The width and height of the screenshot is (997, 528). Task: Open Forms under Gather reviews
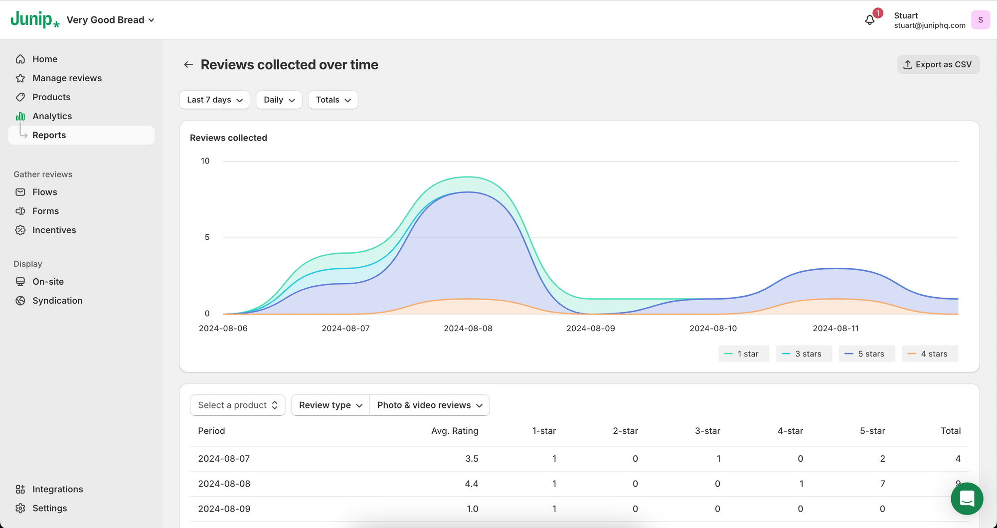[x=45, y=211]
